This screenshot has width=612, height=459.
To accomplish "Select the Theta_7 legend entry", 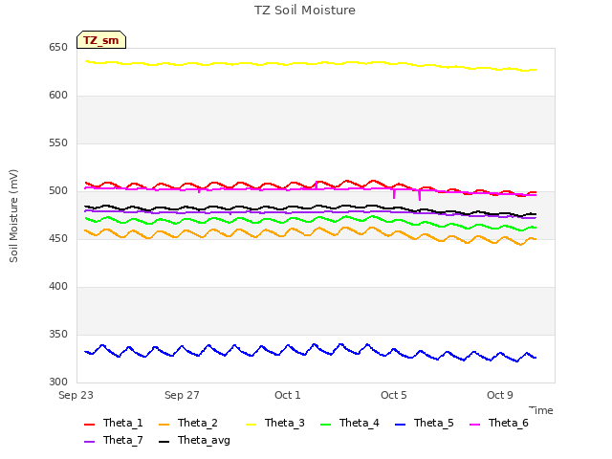I will coord(113,440).
